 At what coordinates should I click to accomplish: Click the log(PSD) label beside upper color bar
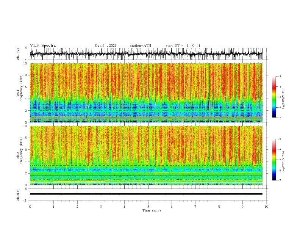[283, 99]
